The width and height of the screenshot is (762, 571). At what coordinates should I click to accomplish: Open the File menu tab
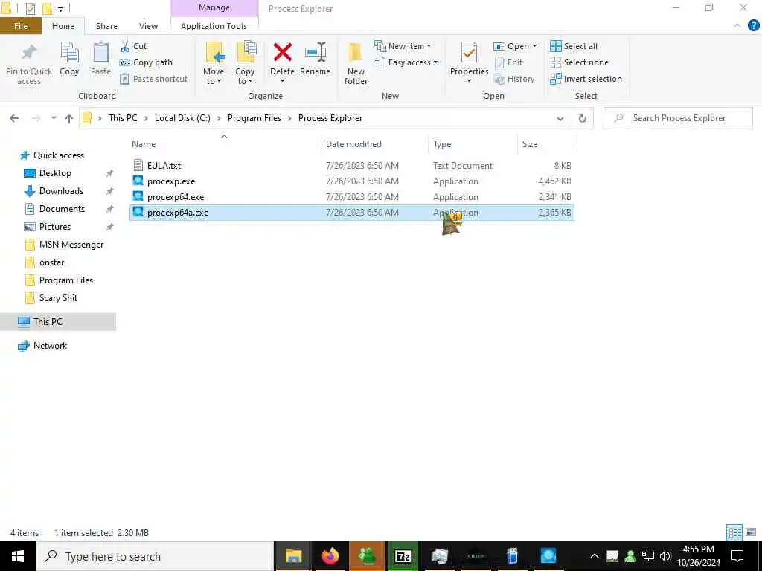tap(21, 26)
